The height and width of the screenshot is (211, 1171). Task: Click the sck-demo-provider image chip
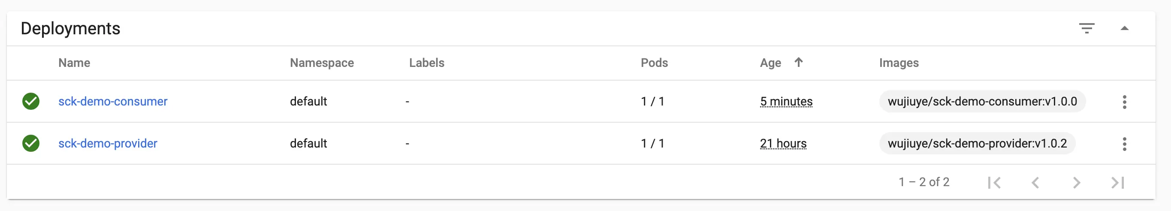click(977, 143)
